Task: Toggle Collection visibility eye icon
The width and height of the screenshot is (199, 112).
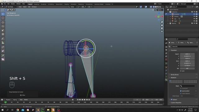Action: pos(194,12)
